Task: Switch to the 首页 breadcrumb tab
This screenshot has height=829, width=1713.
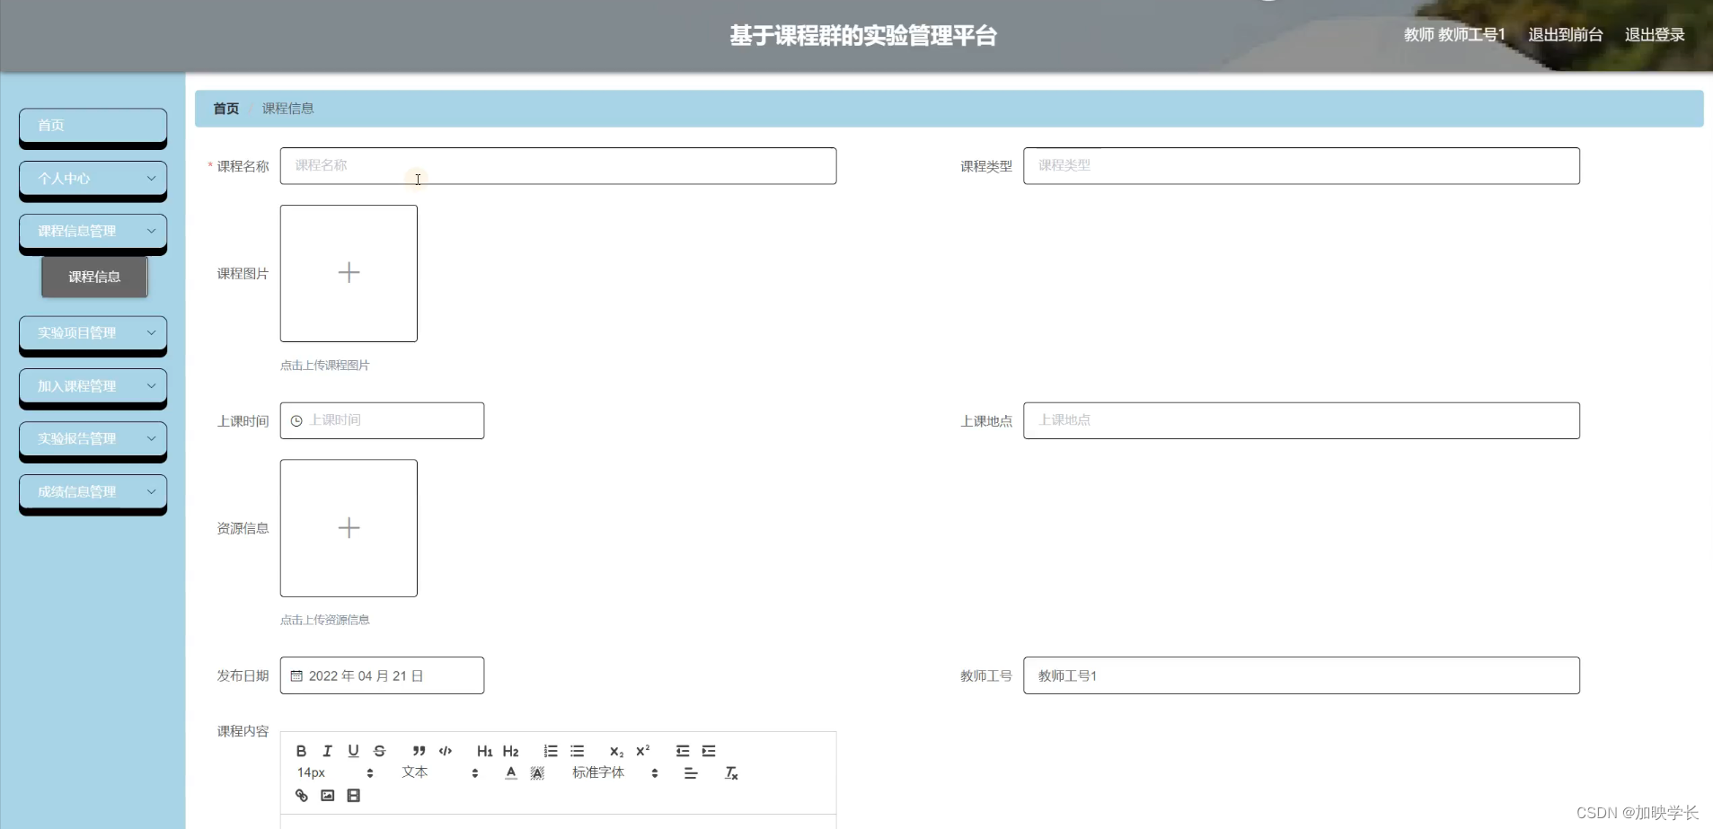Action: (225, 108)
